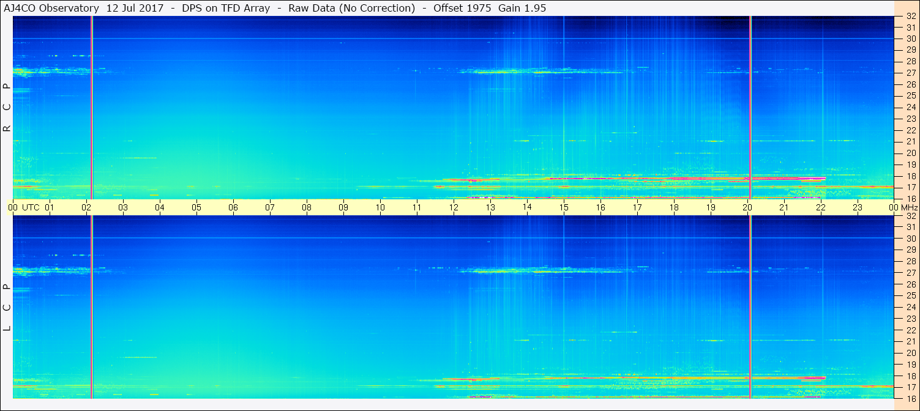Click the 22 MHz tick of RCP panel
920x411 pixels.
coord(910,130)
